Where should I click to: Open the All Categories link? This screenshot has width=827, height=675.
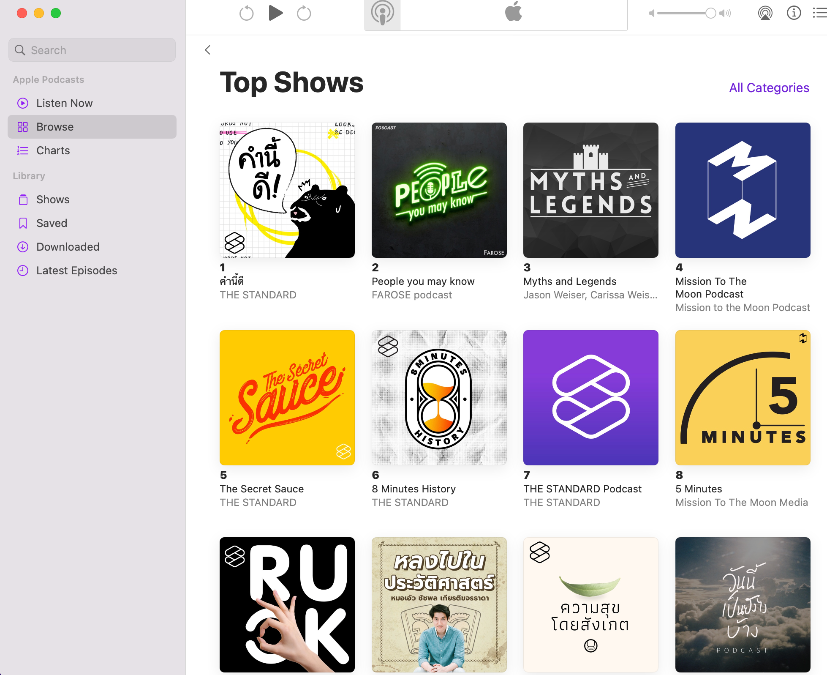pyautogui.click(x=769, y=87)
